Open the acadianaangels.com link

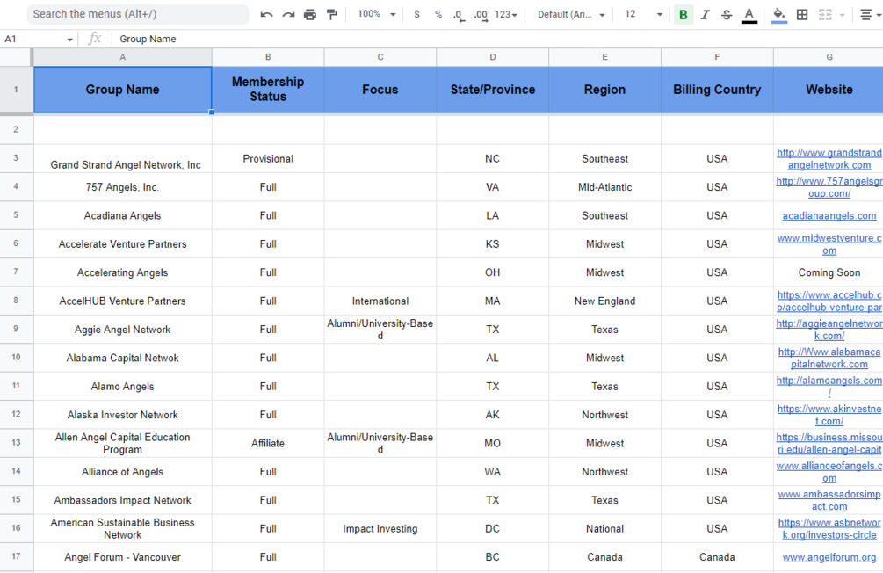(829, 216)
